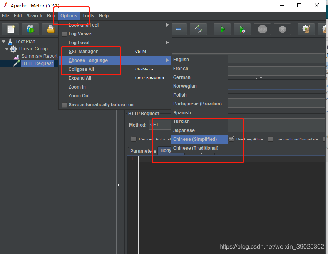Select Chinese (Simplified) language
This screenshot has height=254, width=328.
[x=199, y=139]
